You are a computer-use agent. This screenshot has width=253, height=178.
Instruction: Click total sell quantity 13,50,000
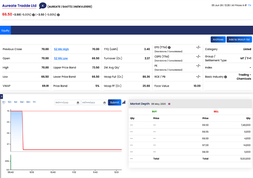(x=245, y=159)
